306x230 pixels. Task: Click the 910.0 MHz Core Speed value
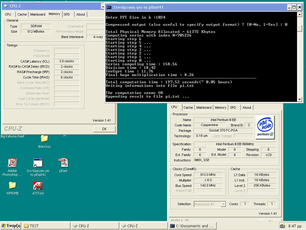(208, 175)
